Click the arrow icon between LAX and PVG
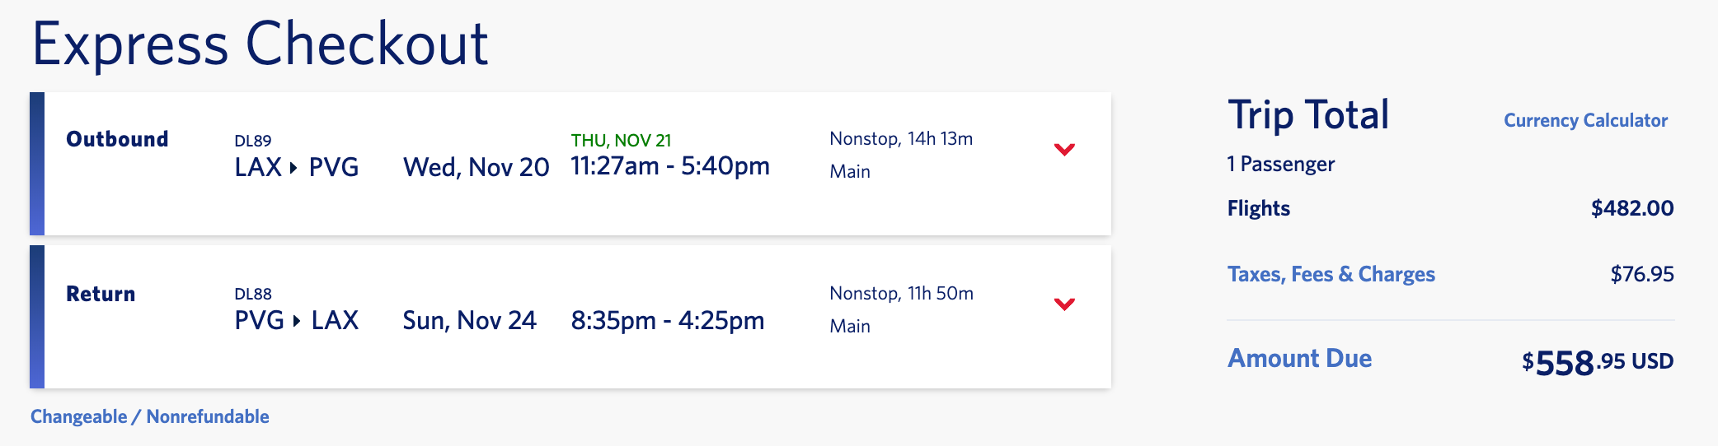The image size is (1718, 446). coord(293,168)
